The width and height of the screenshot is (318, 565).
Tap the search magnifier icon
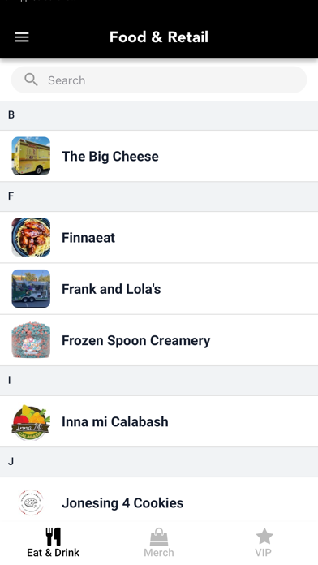tap(31, 80)
